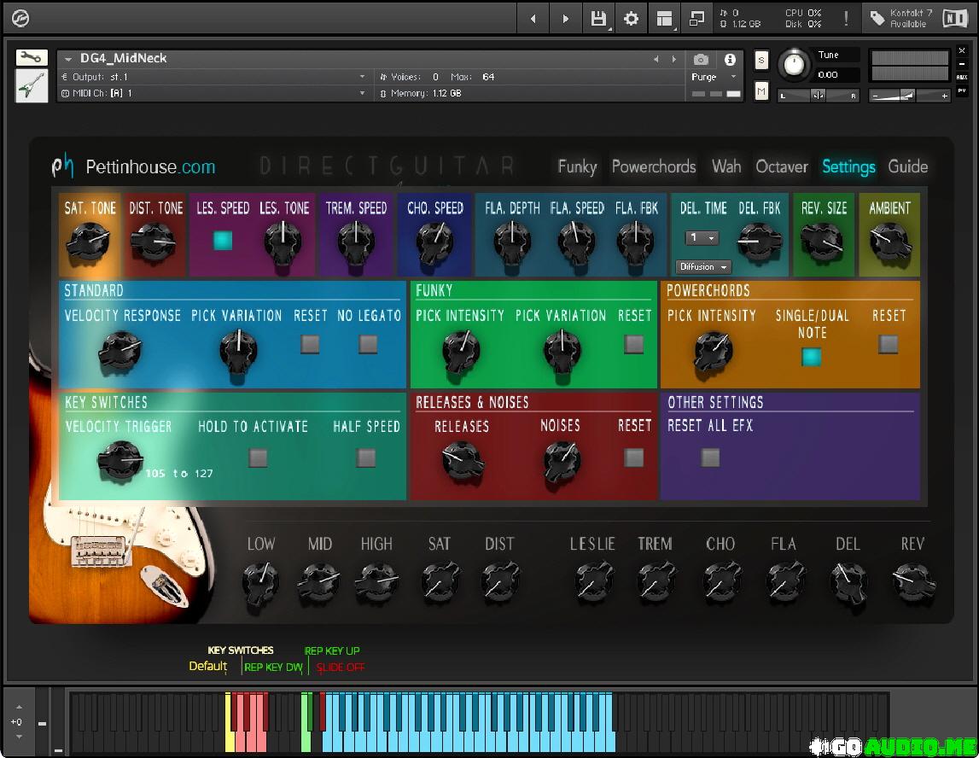Adjust the instrument volume slider

[x=910, y=96]
